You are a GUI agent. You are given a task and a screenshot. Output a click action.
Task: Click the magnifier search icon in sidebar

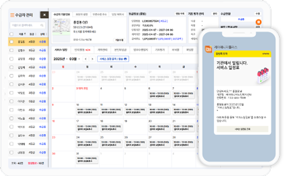(42, 25)
